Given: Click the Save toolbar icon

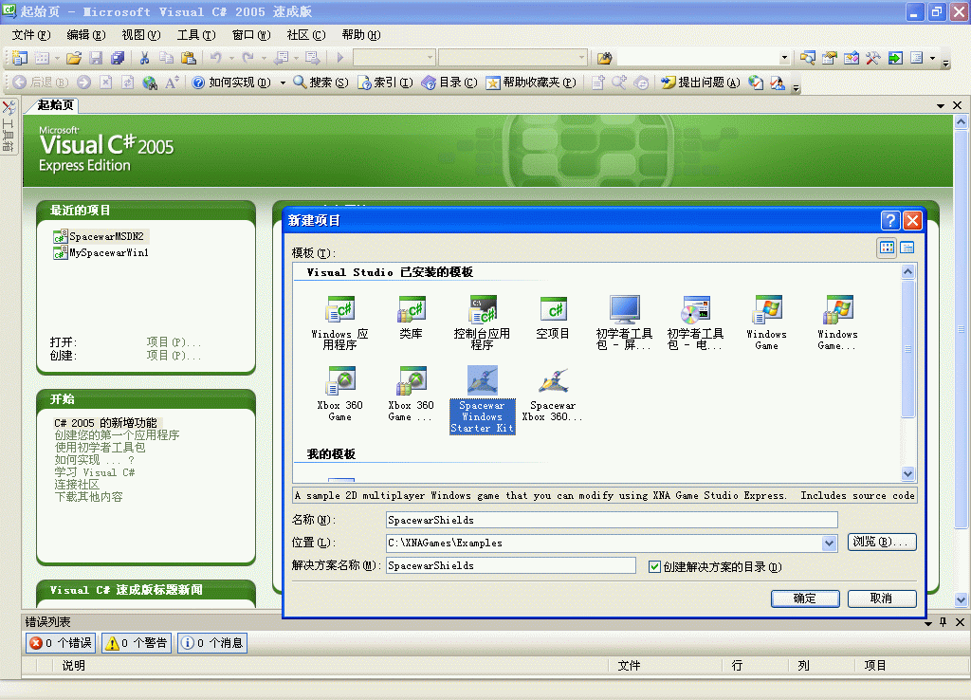Looking at the screenshot, I should (x=96, y=58).
